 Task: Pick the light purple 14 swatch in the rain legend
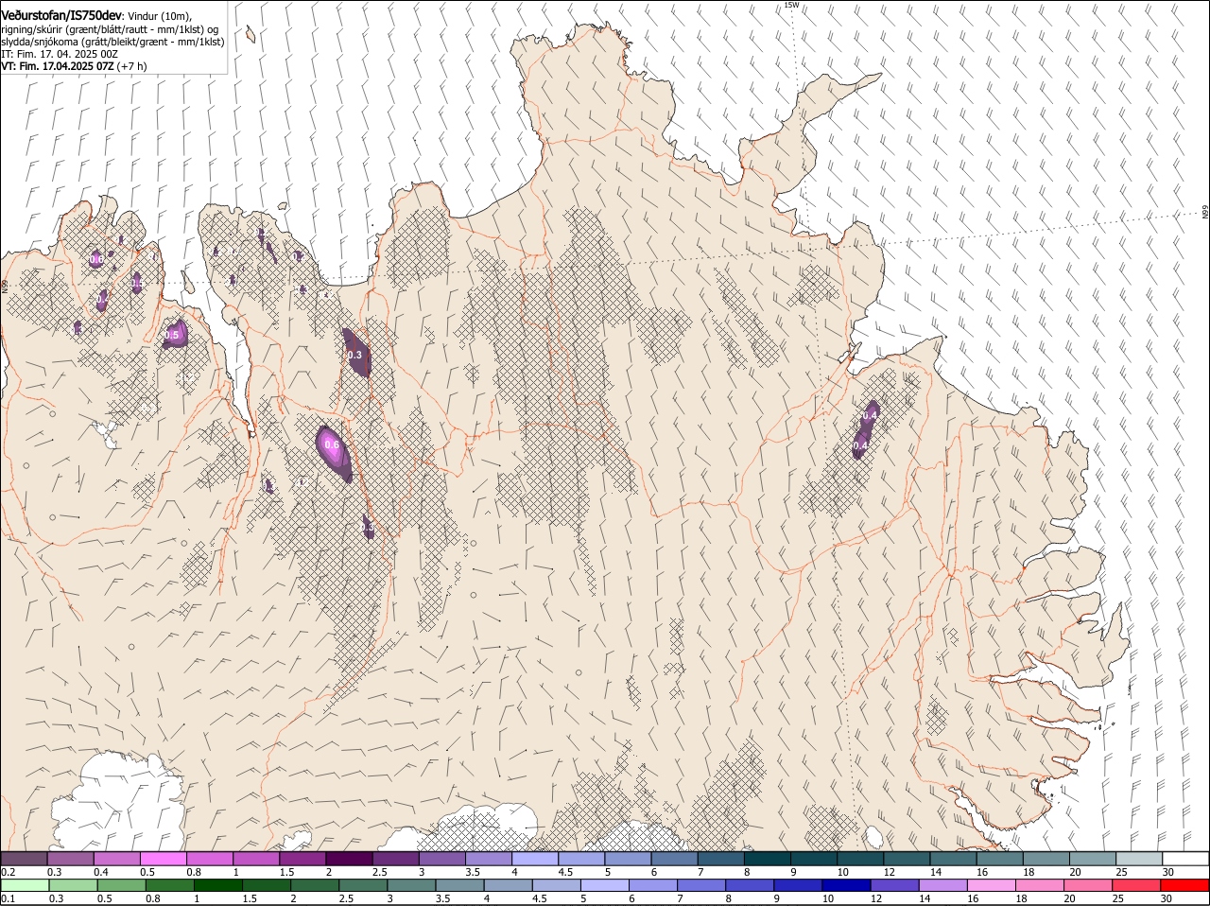pyautogui.click(x=942, y=885)
